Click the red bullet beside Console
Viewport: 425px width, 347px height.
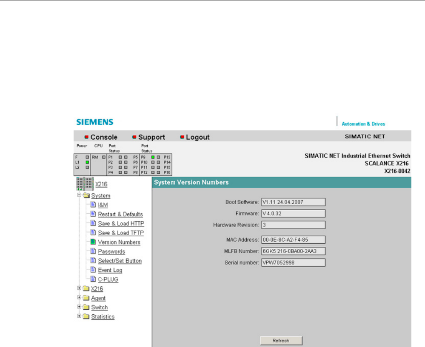[x=87, y=137]
